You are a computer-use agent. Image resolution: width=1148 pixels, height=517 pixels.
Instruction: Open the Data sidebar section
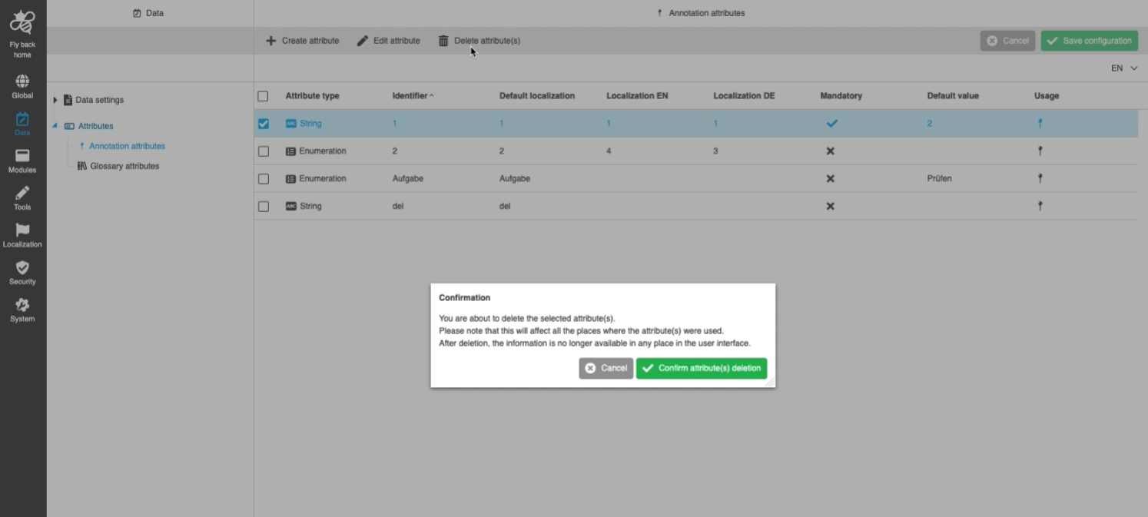[x=22, y=124]
